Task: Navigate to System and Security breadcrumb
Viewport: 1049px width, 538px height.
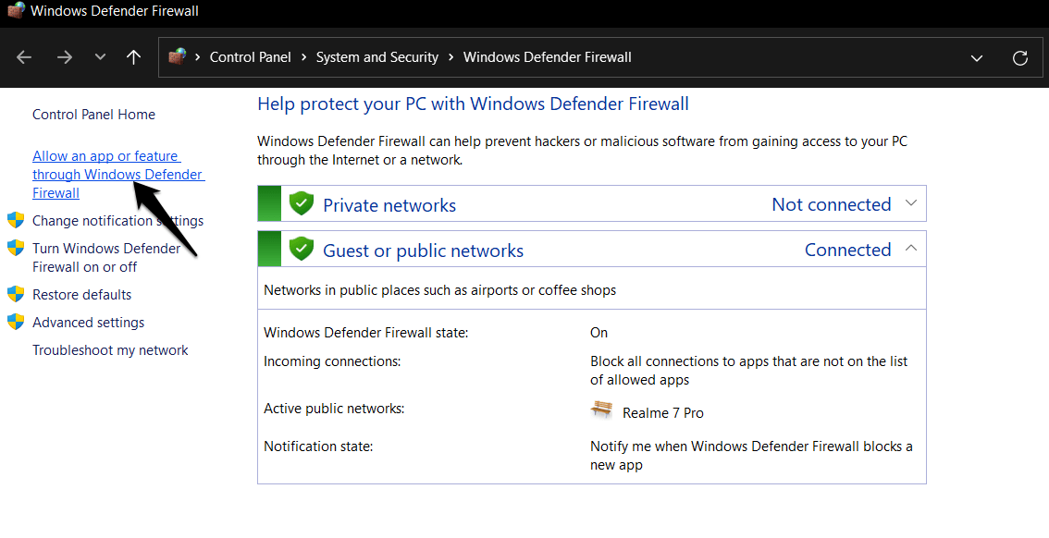Action: [x=376, y=56]
